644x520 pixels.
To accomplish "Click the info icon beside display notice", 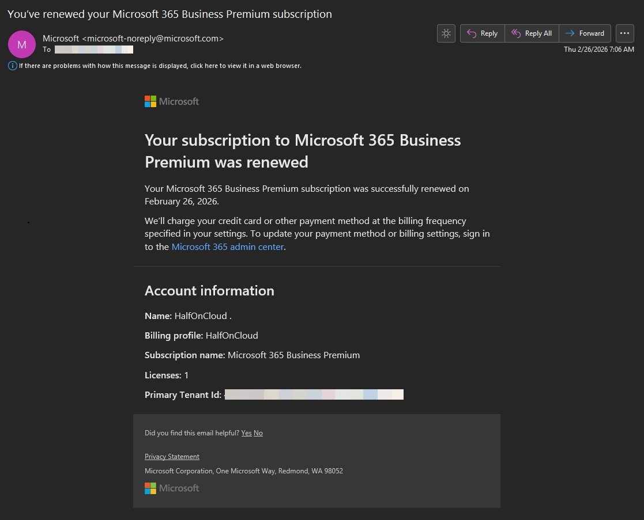I will pyautogui.click(x=12, y=66).
